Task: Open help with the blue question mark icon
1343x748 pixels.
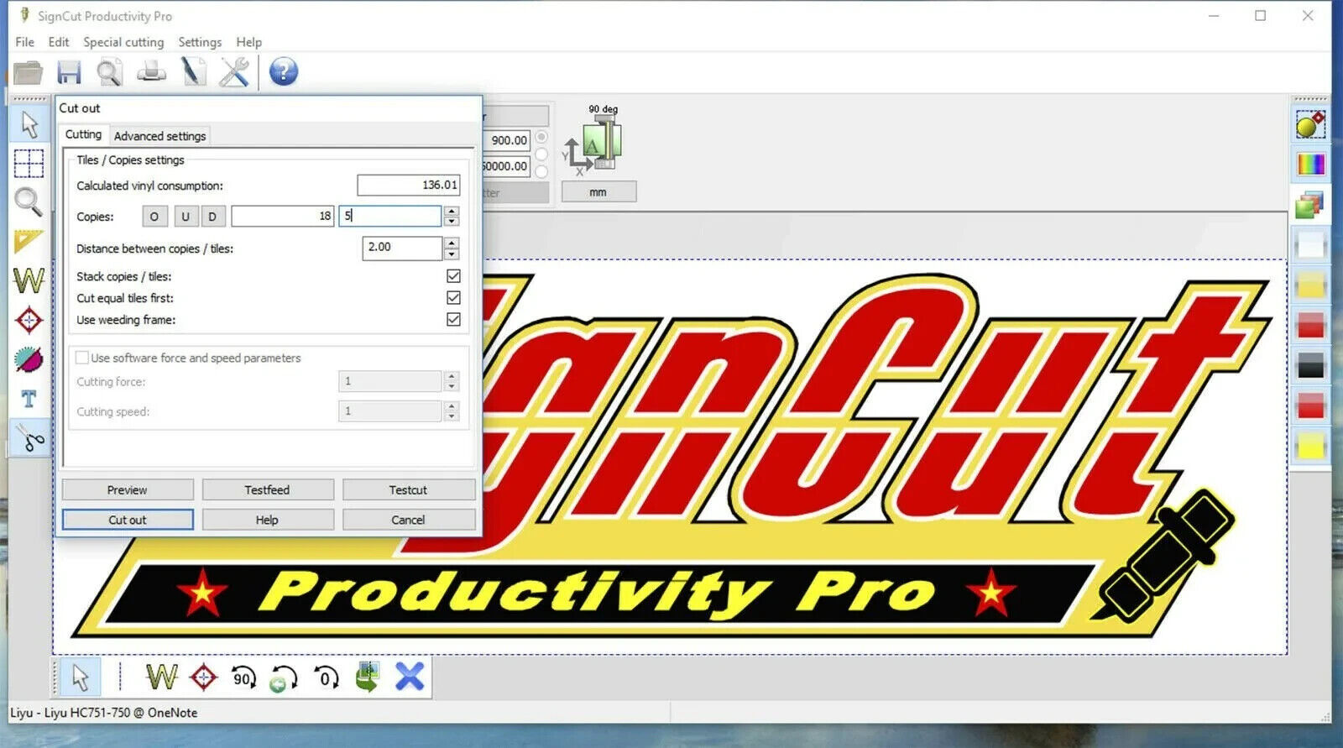Action: tap(284, 72)
